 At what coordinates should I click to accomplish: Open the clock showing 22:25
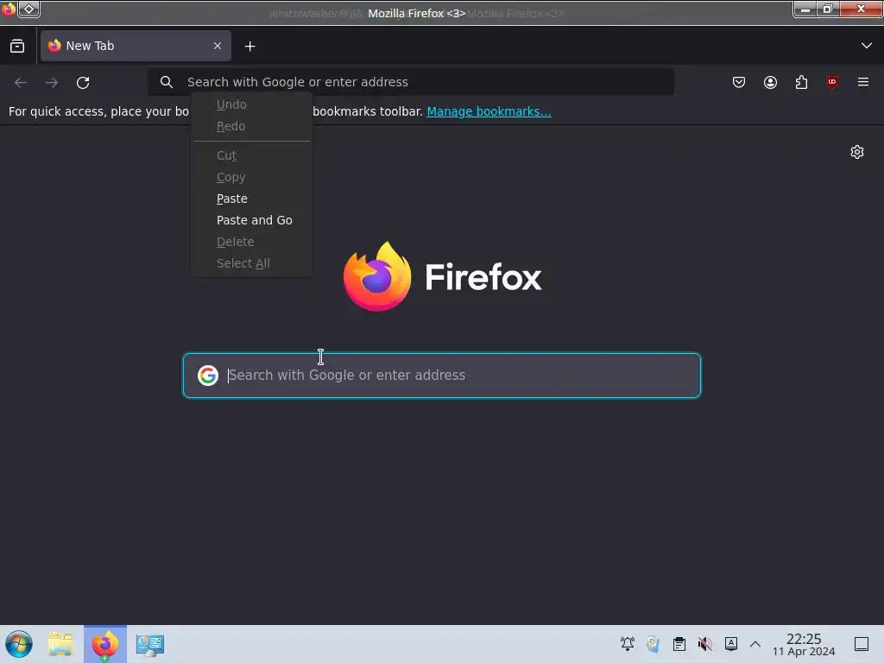[x=804, y=644]
